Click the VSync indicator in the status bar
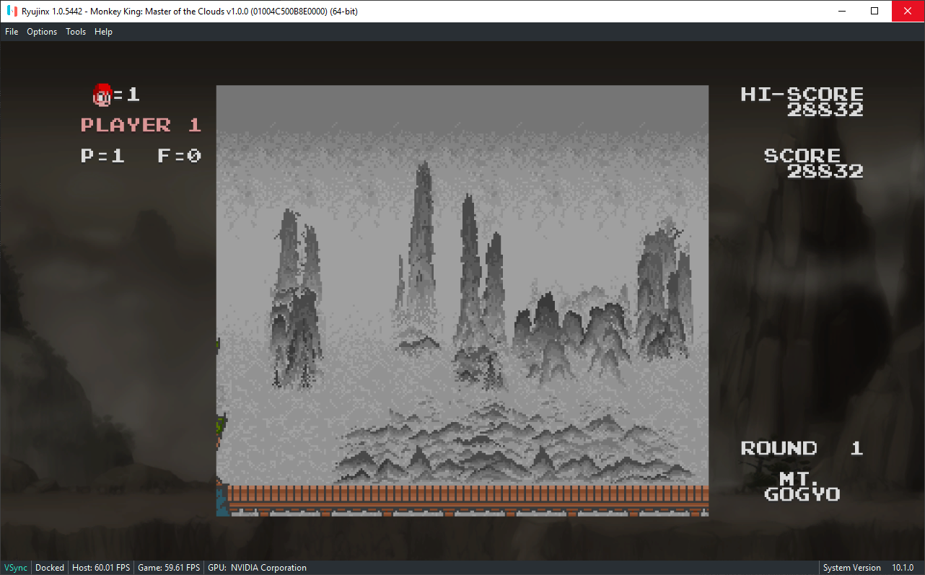Image resolution: width=925 pixels, height=575 pixels. coord(16,567)
